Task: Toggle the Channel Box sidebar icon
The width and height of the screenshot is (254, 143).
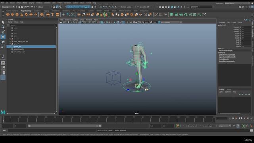Action: [252, 7]
